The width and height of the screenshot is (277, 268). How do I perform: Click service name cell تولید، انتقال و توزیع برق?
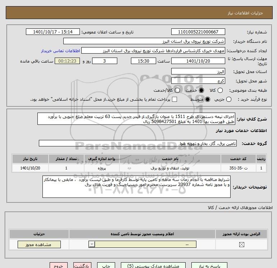pyautogui.click(x=170, y=168)
